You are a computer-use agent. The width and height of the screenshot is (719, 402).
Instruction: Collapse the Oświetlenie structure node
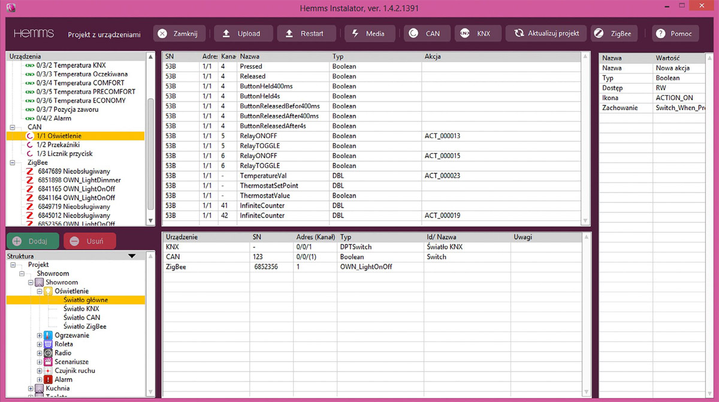tap(40, 291)
